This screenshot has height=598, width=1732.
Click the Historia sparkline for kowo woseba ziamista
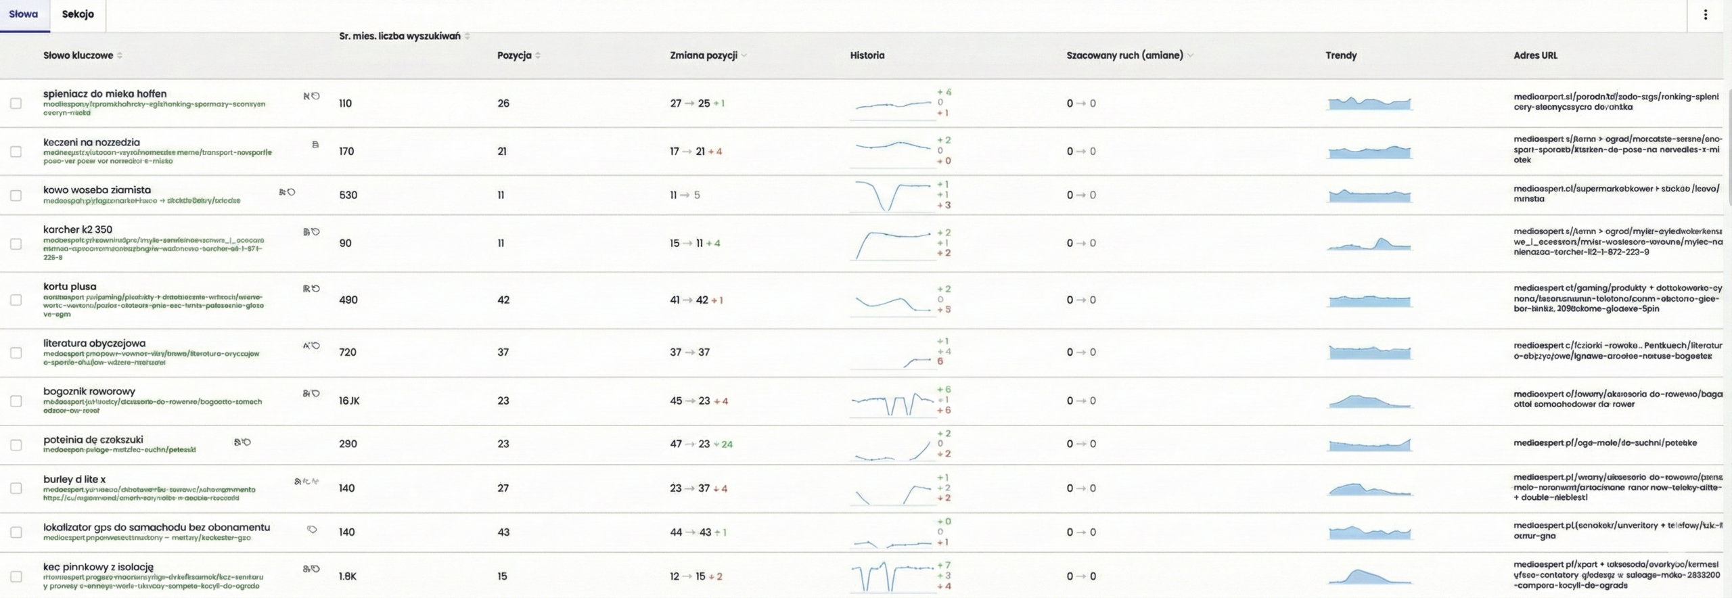(x=893, y=195)
